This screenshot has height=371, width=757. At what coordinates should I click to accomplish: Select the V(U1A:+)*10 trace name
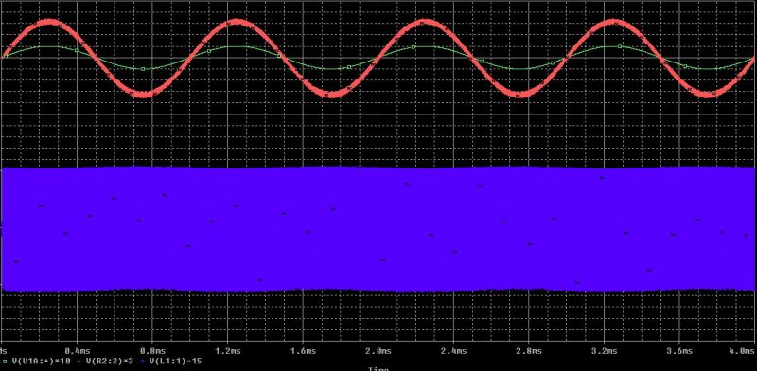click(41, 361)
